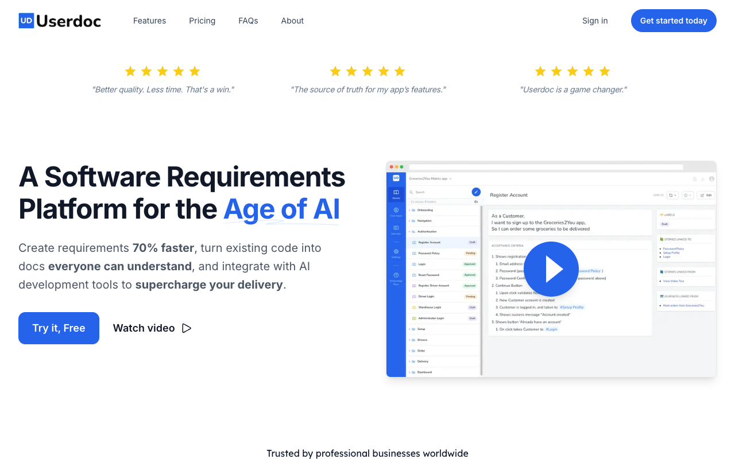Click the quote "Better quality. Less time. That's a win."
The image size is (735, 459).
coord(163,90)
